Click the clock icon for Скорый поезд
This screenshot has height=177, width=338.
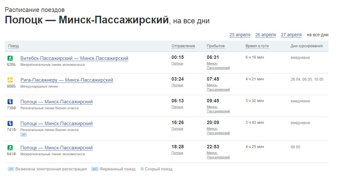(142, 169)
